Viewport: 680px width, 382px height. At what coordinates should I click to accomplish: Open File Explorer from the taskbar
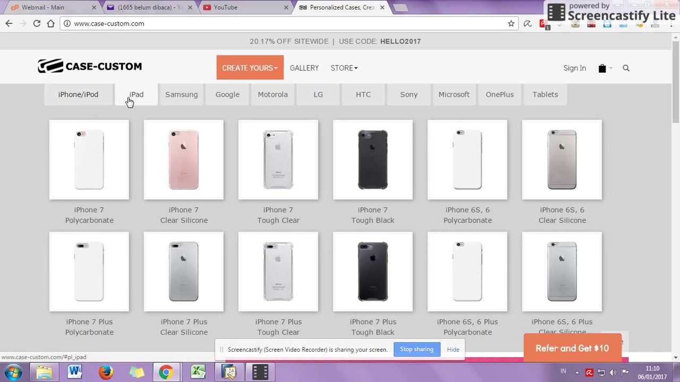pos(44,372)
